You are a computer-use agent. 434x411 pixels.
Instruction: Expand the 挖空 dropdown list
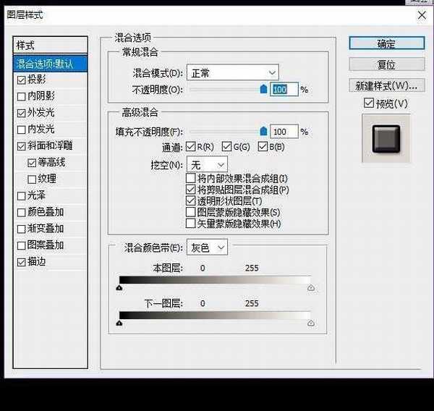pos(207,164)
